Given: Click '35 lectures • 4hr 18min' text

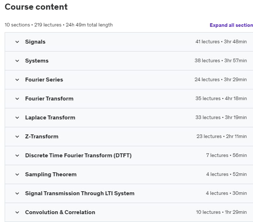Looking at the screenshot, I should (221, 99).
